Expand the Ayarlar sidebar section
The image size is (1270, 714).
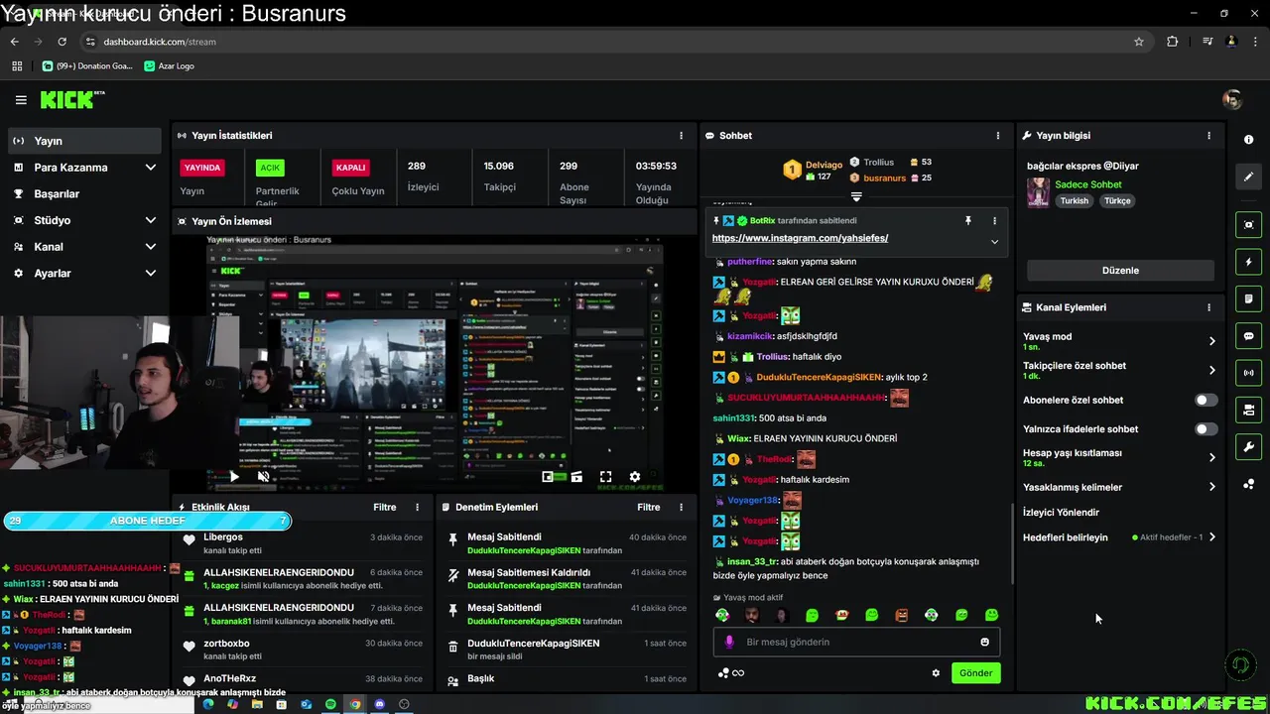tap(151, 274)
